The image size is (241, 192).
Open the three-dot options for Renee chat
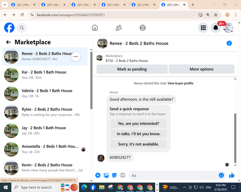(76, 57)
